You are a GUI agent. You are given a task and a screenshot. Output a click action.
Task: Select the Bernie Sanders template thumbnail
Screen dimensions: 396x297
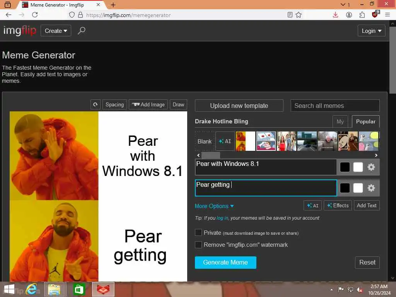click(328, 141)
